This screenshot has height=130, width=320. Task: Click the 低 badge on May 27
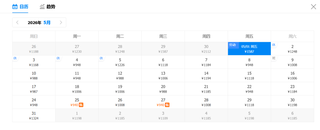tap(167, 105)
